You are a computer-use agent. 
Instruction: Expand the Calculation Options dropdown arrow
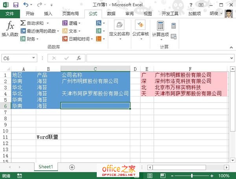pos(161,40)
